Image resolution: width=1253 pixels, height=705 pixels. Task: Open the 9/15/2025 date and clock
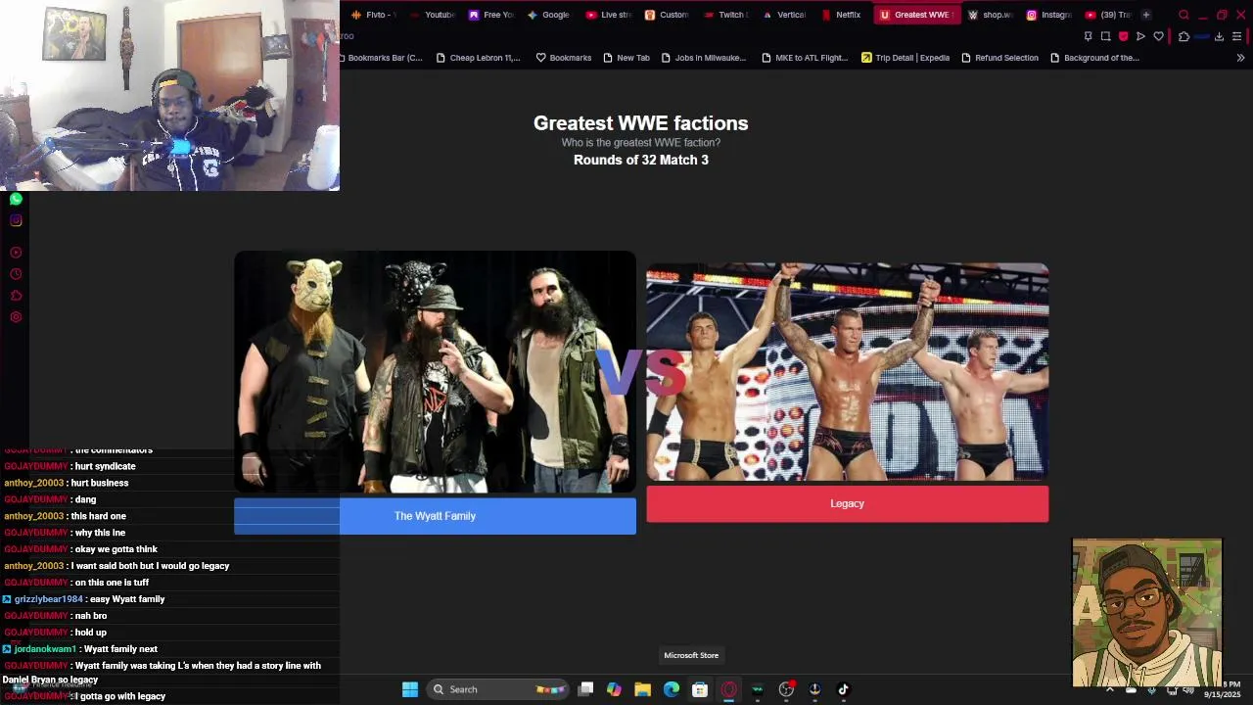(x=1222, y=689)
